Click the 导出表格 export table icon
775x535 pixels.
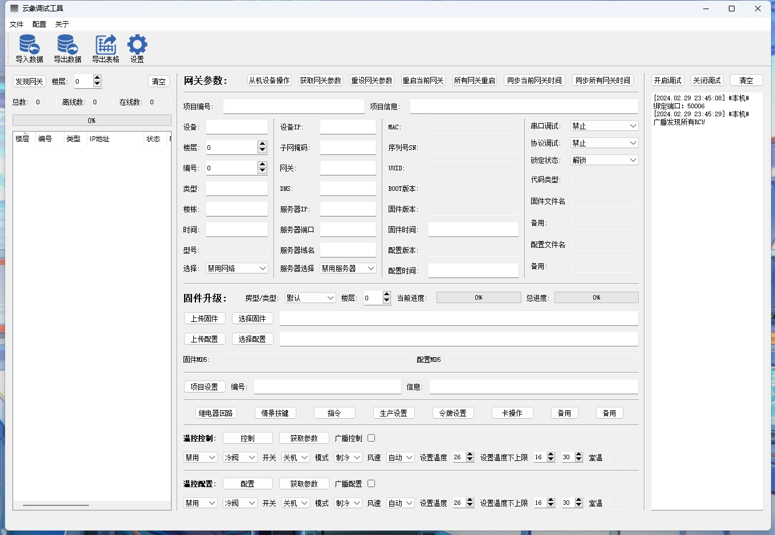coord(105,48)
